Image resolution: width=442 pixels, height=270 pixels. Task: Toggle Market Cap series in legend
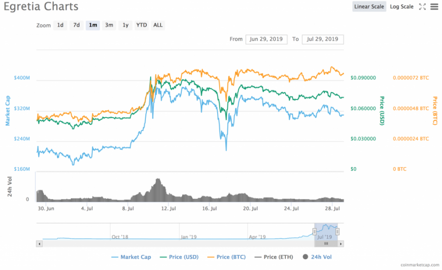click(x=131, y=257)
